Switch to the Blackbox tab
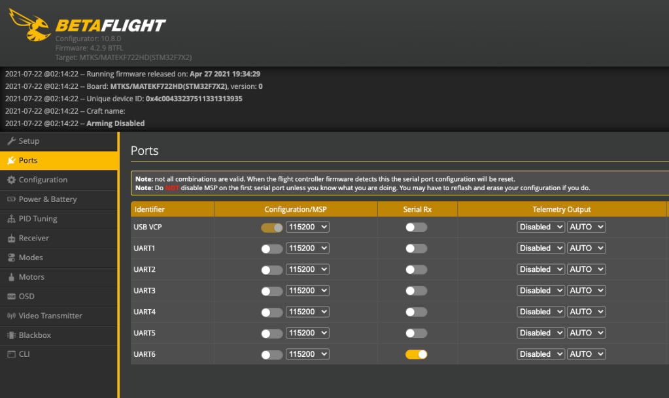Image resolution: width=669 pixels, height=398 pixels. coord(34,335)
